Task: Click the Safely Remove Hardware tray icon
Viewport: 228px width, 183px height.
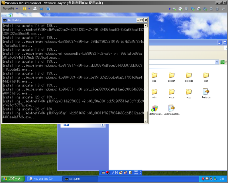Action: pyautogui.click(x=215, y=179)
